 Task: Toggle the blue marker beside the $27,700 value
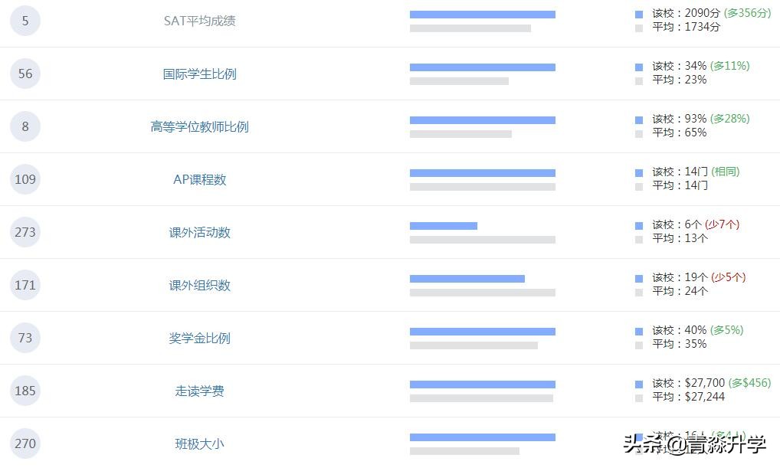coord(638,383)
